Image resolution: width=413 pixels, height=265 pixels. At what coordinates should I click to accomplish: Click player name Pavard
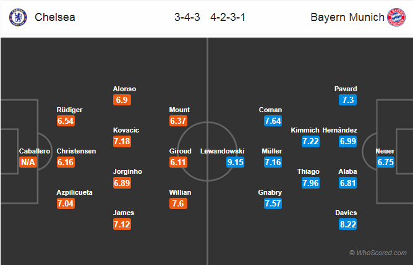pyautogui.click(x=346, y=89)
